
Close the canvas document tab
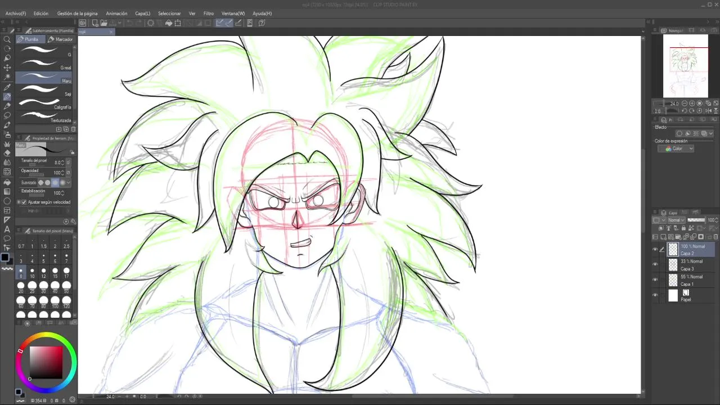[110, 32]
